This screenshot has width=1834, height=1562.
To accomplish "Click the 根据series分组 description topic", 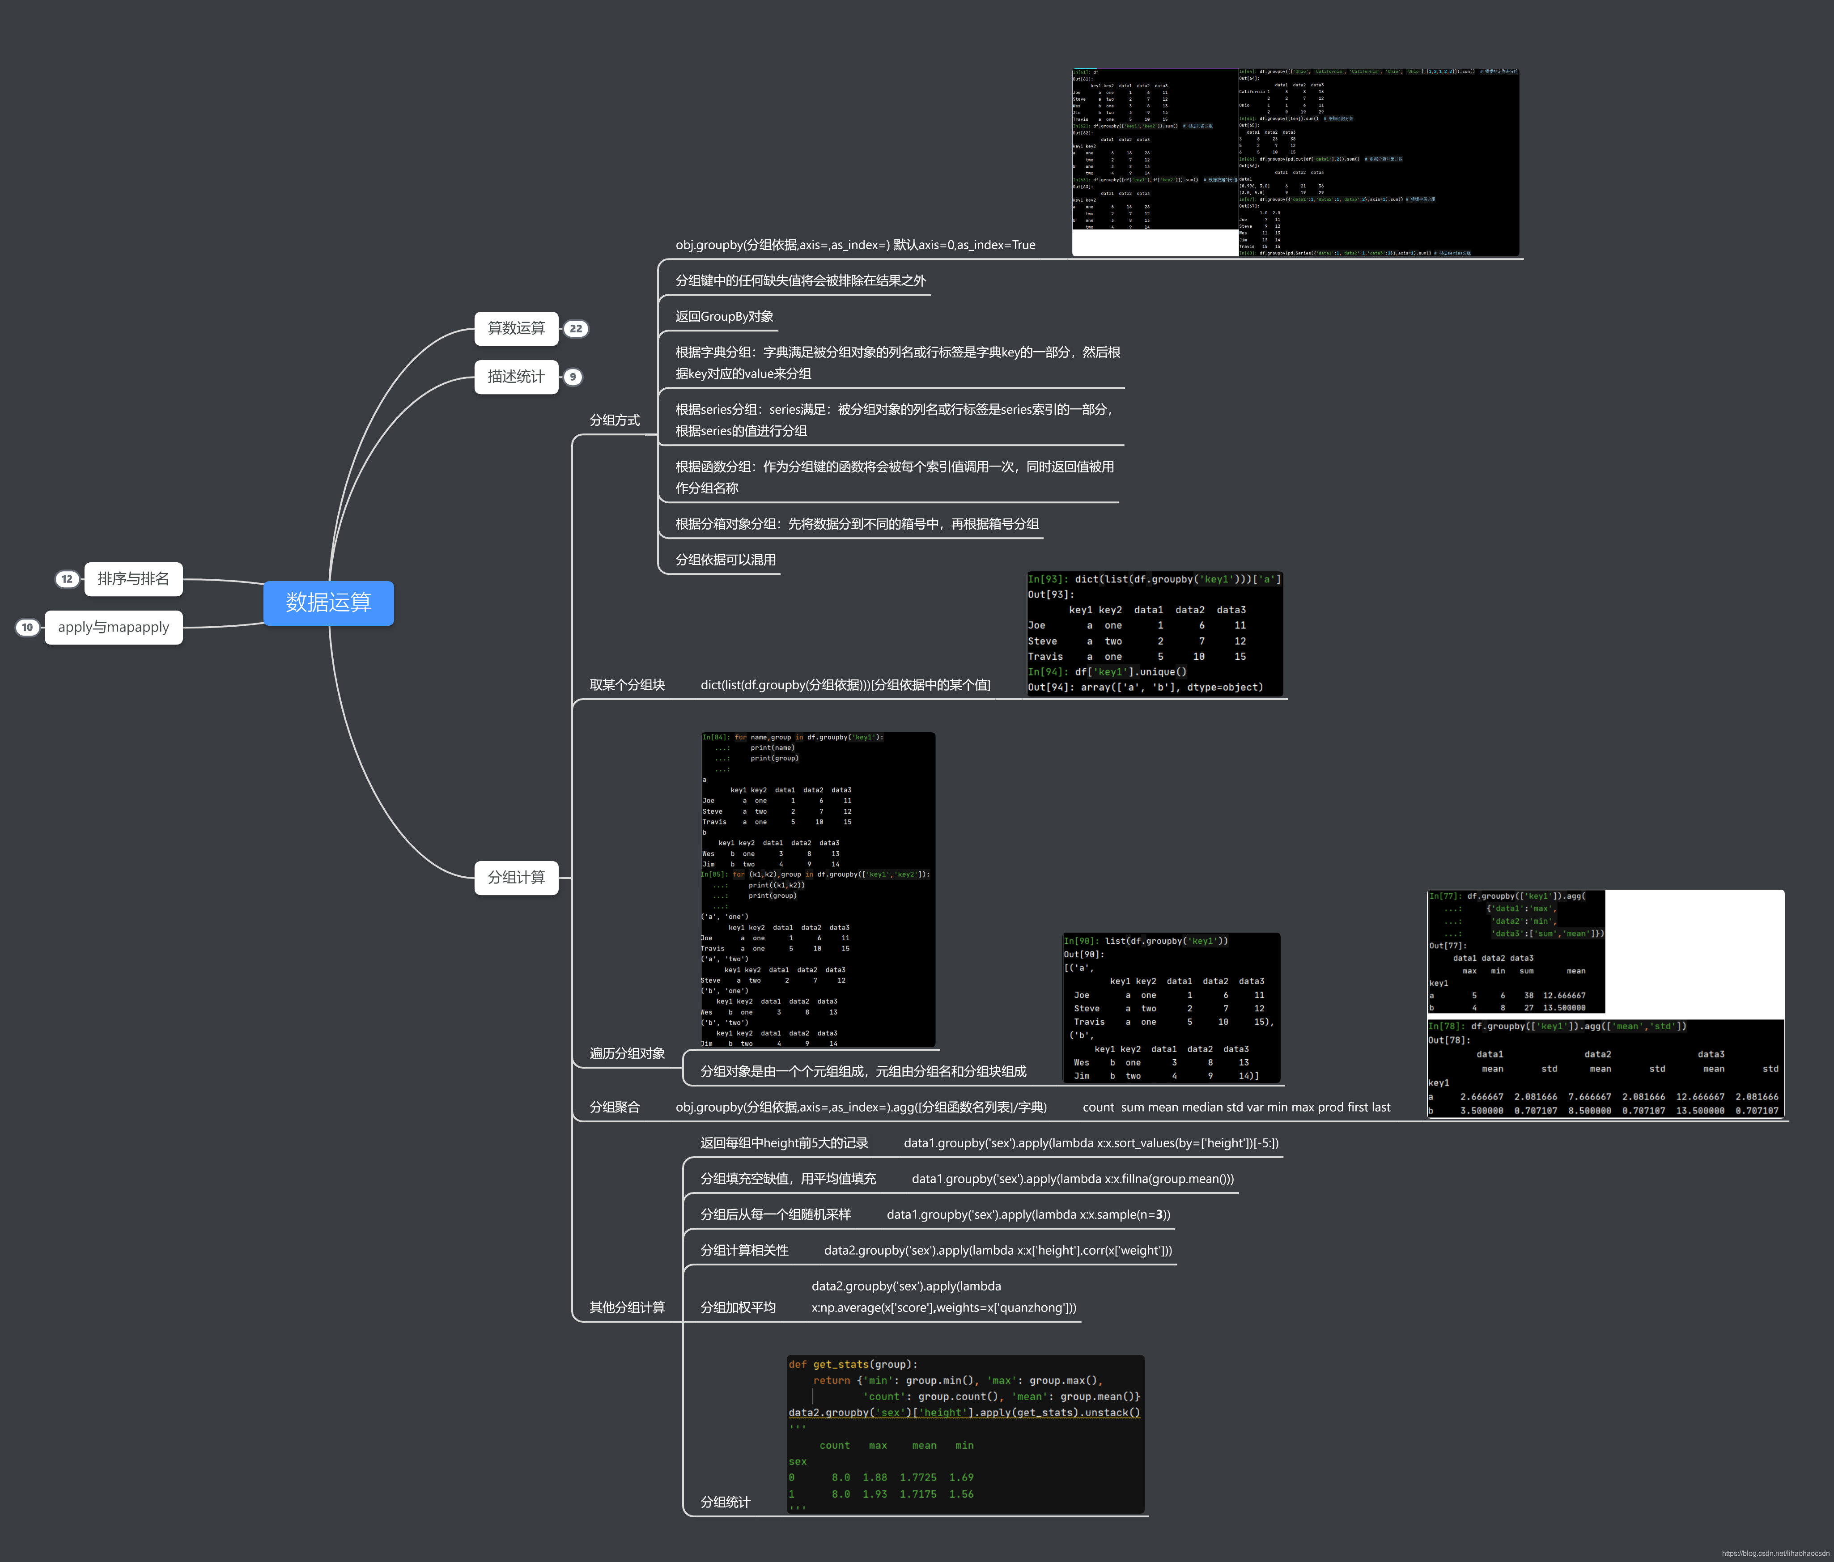I will 894,420.
